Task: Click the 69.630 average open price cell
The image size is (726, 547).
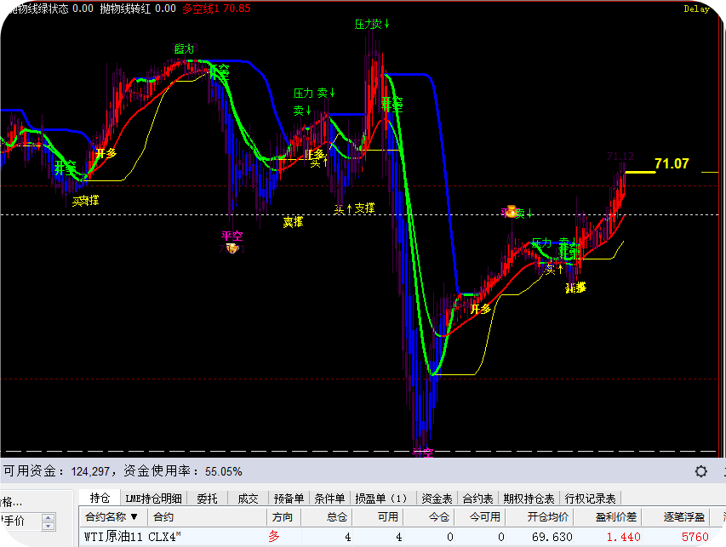Action: coord(552,538)
